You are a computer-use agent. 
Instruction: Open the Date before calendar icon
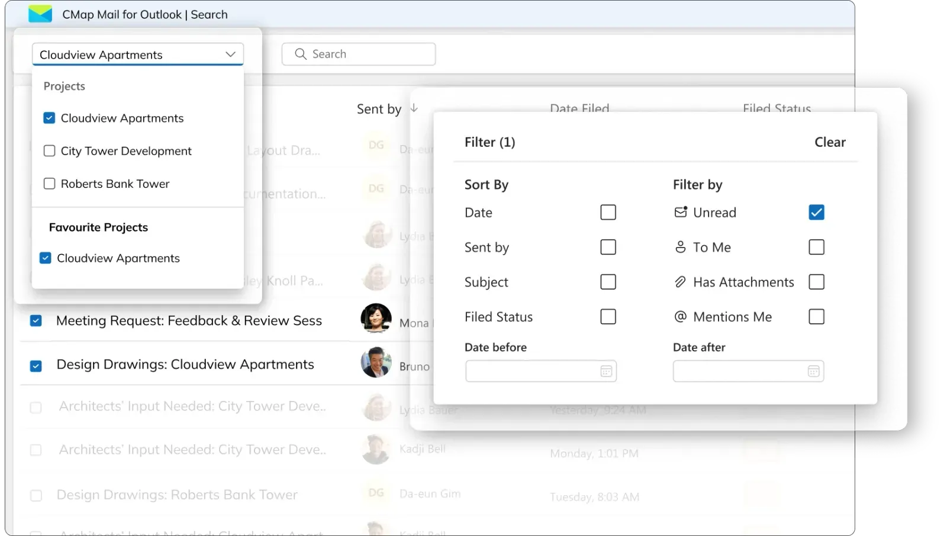(x=606, y=371)
